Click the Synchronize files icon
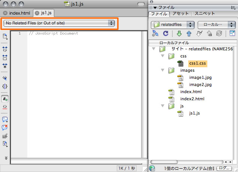Image resolution: width=238 pixels, height=172 pixels. 219,33
